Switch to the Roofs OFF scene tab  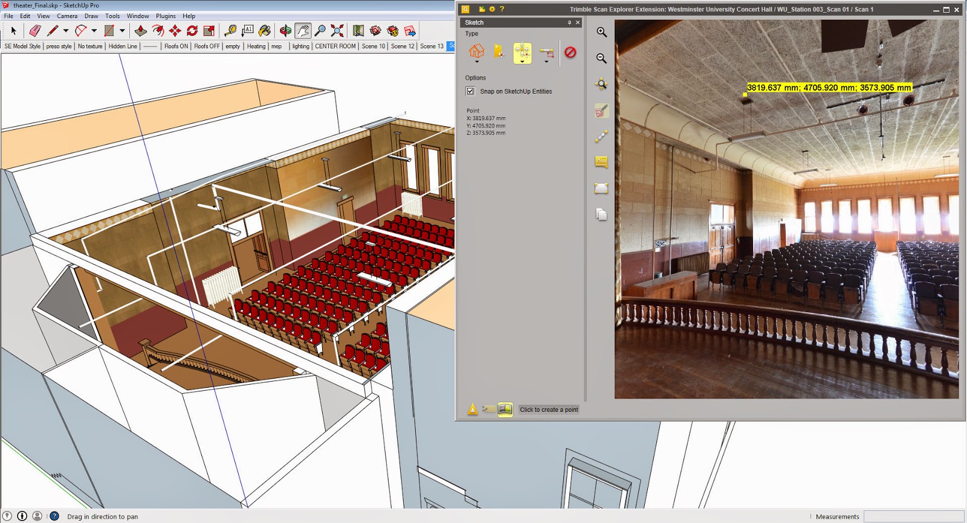pos(207,47)
